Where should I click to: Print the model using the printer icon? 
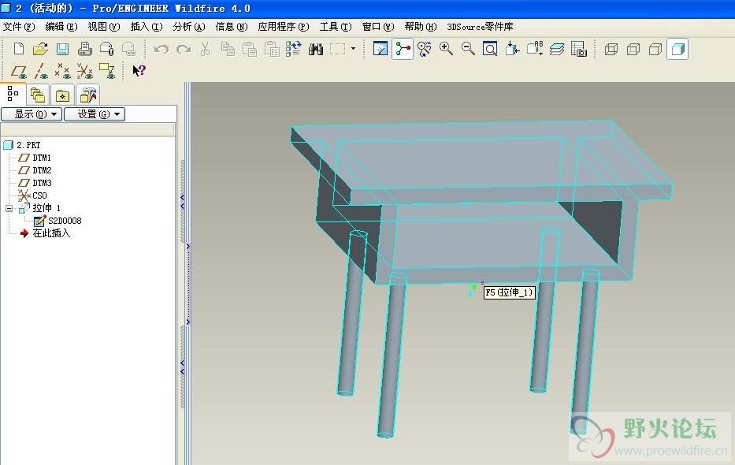[x=84, y=49]
